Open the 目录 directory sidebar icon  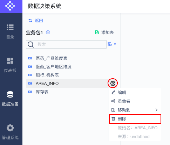10,27
